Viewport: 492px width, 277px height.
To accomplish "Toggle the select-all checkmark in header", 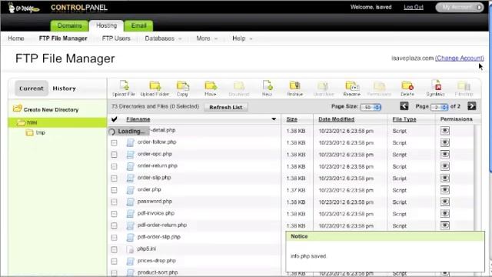I will click(115, 119).
